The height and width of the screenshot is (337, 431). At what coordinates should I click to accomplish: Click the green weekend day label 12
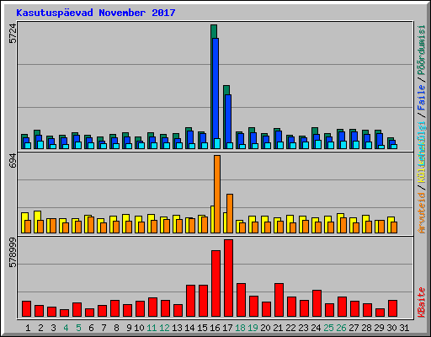click(x=164, y=328)
